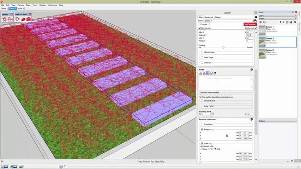Click the Preview button
Image resolution: width=301 pixels, height=169 pixels.
(204, 24)
